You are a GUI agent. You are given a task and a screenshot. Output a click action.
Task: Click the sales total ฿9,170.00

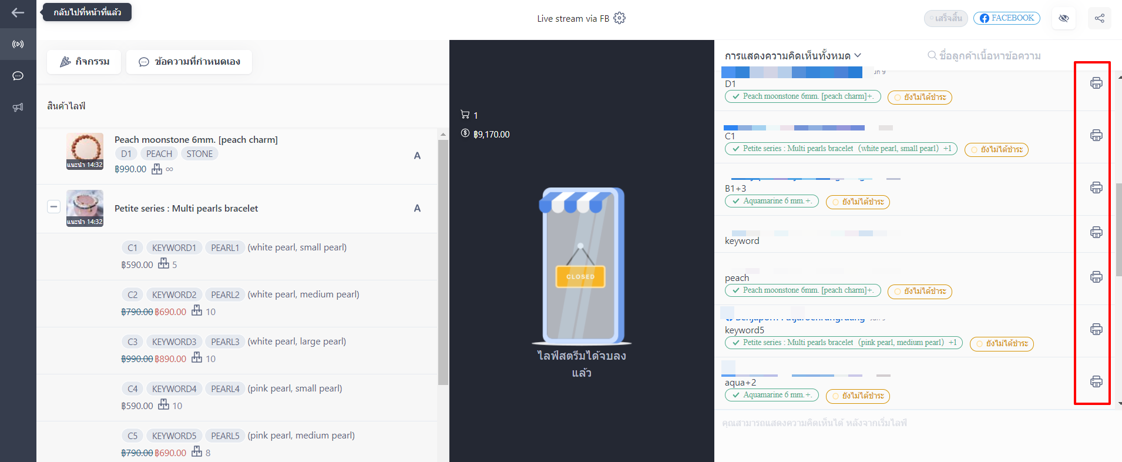point(492,134)
